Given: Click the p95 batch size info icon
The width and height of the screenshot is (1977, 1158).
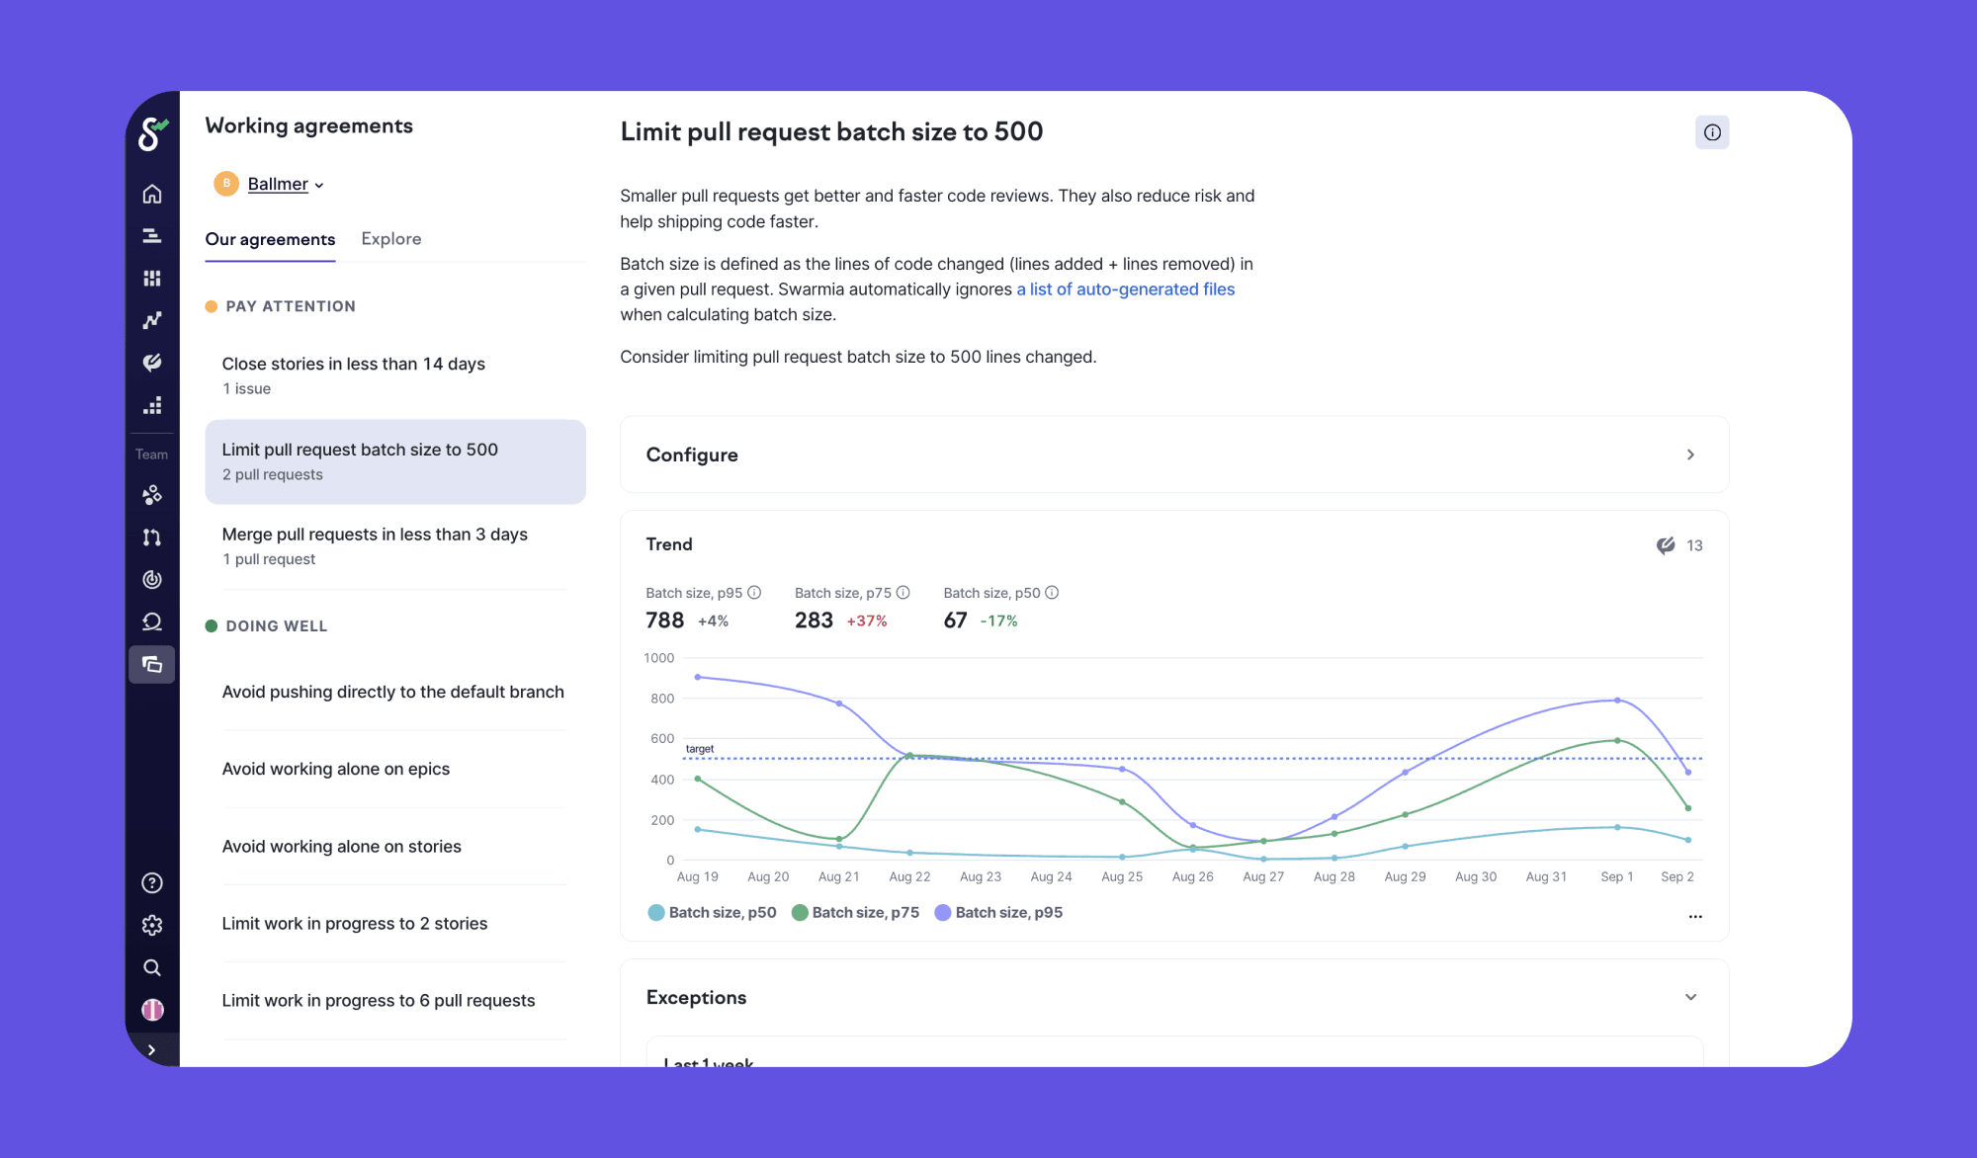Looking at the screenshot, I should point(754,593).
